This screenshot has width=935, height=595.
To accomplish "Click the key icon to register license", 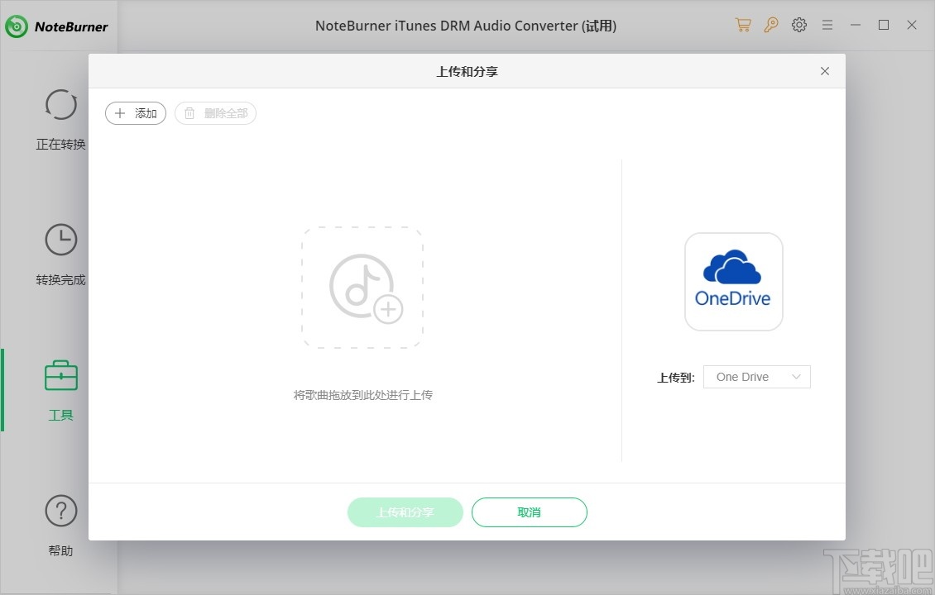I will 771,25.
